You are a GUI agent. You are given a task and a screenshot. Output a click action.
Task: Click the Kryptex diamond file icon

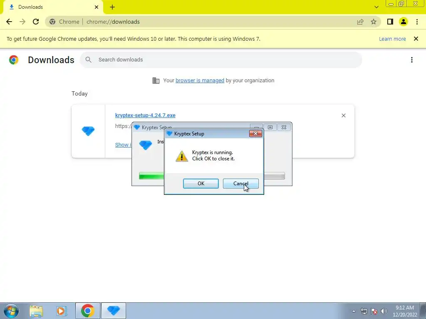(x=88, y=131)
